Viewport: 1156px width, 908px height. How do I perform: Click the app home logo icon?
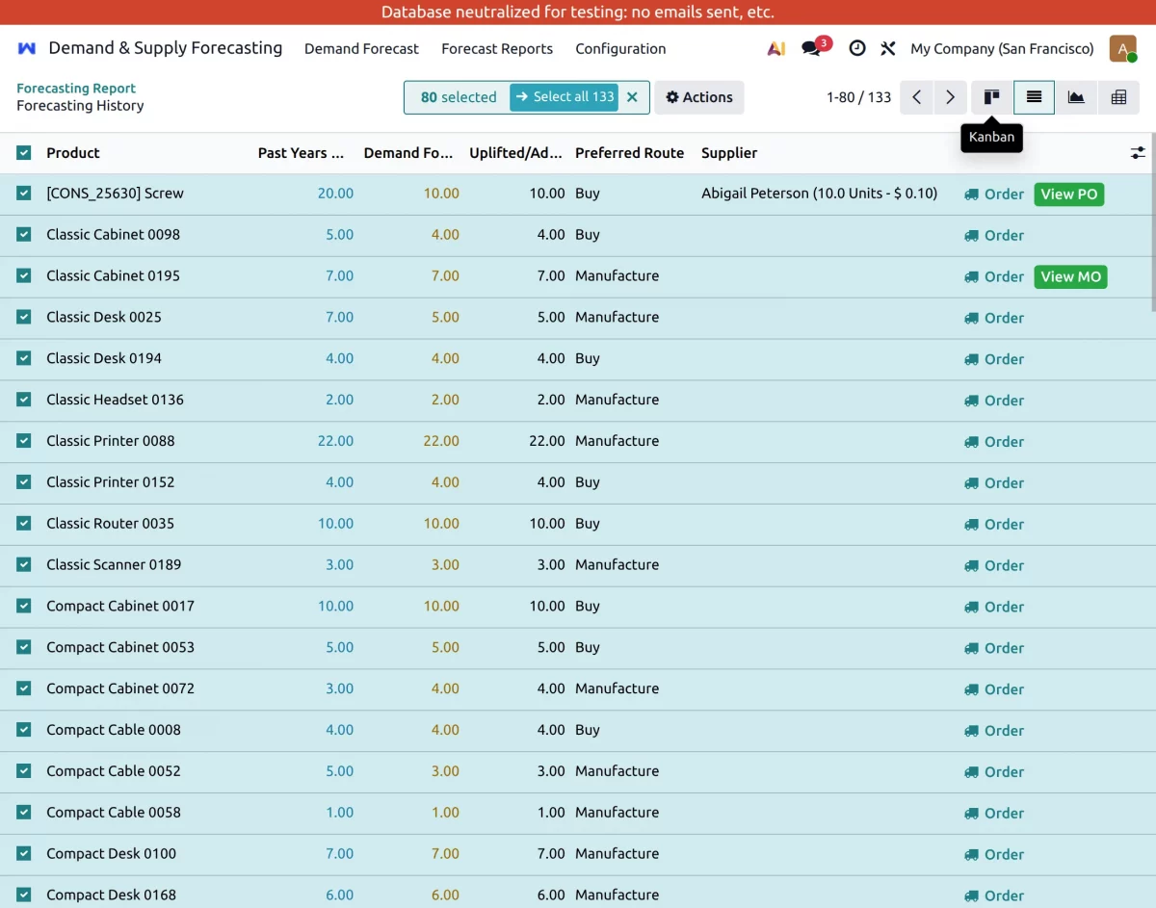(27, 48)
